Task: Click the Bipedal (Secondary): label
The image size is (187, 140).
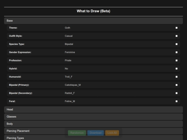Action: click(x=21, y=93)
